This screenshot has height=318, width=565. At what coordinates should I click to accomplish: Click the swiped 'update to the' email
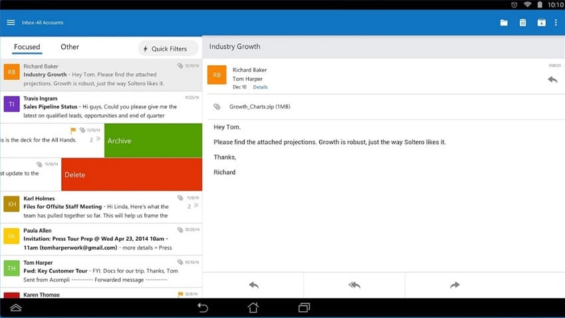(31, 174)
